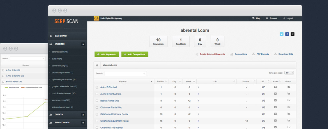Tick checkbox for Oklahoma Equipment Rental keyword
Screen dimensions: 328x129
tap(97, 121)
